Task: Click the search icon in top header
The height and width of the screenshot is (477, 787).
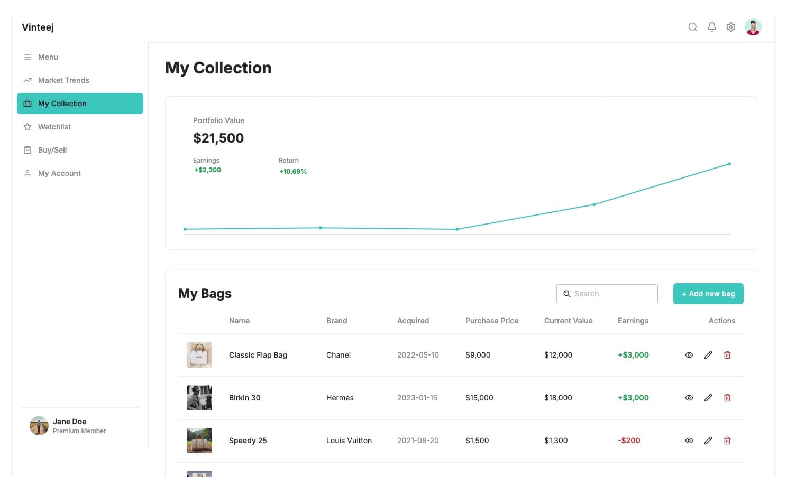Action: pyautogui.click(x=692, y=27)
